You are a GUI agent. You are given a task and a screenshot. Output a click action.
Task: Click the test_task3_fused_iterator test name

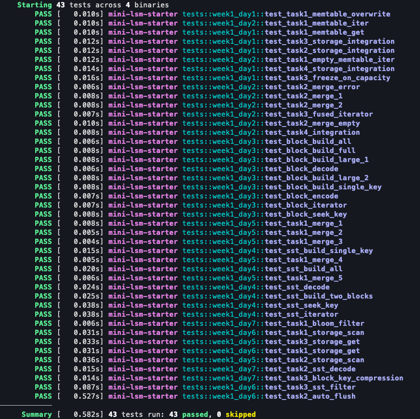[x=318, y=114]
